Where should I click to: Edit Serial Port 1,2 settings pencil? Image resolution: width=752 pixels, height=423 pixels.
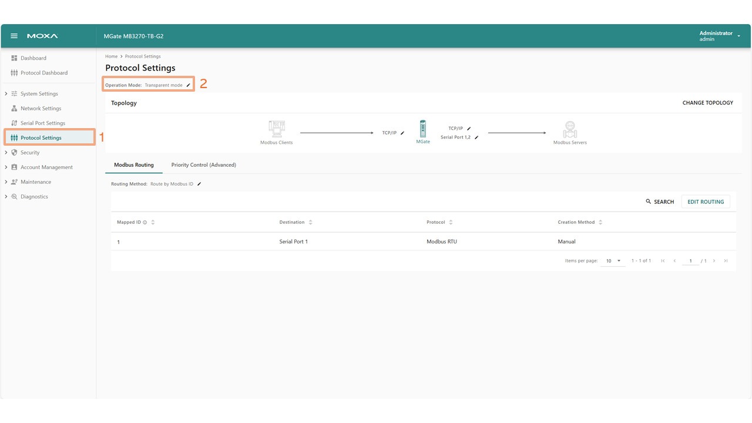point(476,137)
